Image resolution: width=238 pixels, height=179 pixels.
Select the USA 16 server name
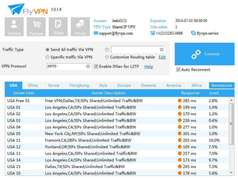14,173
